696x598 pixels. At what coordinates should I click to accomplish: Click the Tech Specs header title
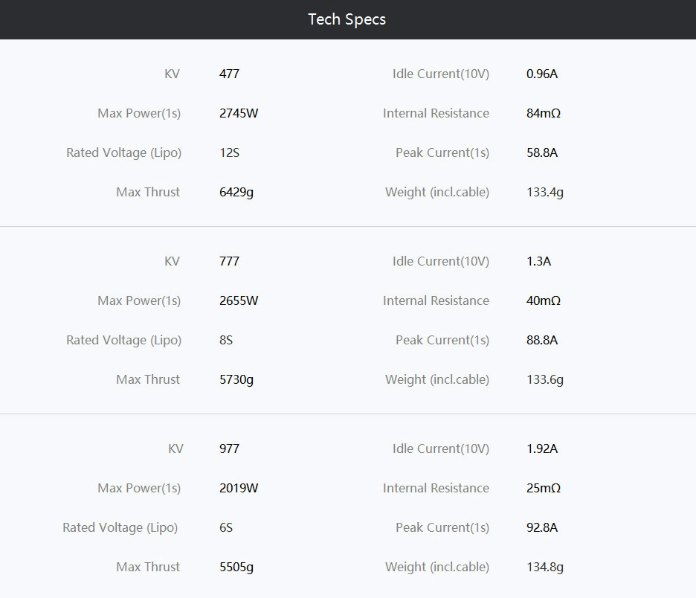click(x=347, y=19)
